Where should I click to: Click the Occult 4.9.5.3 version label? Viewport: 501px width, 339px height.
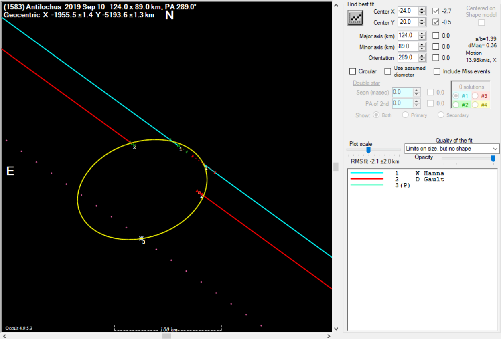click(19, 328)
